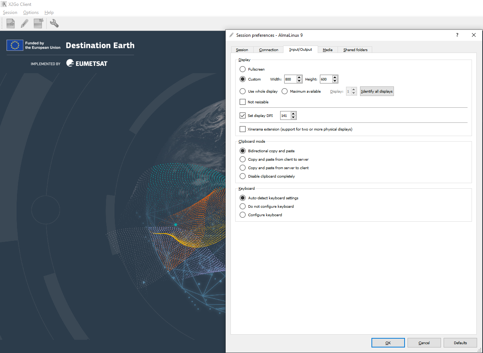This screenshot has width=483, height=353.
Task: Click the dialog help question mark button
Action: 457,35
